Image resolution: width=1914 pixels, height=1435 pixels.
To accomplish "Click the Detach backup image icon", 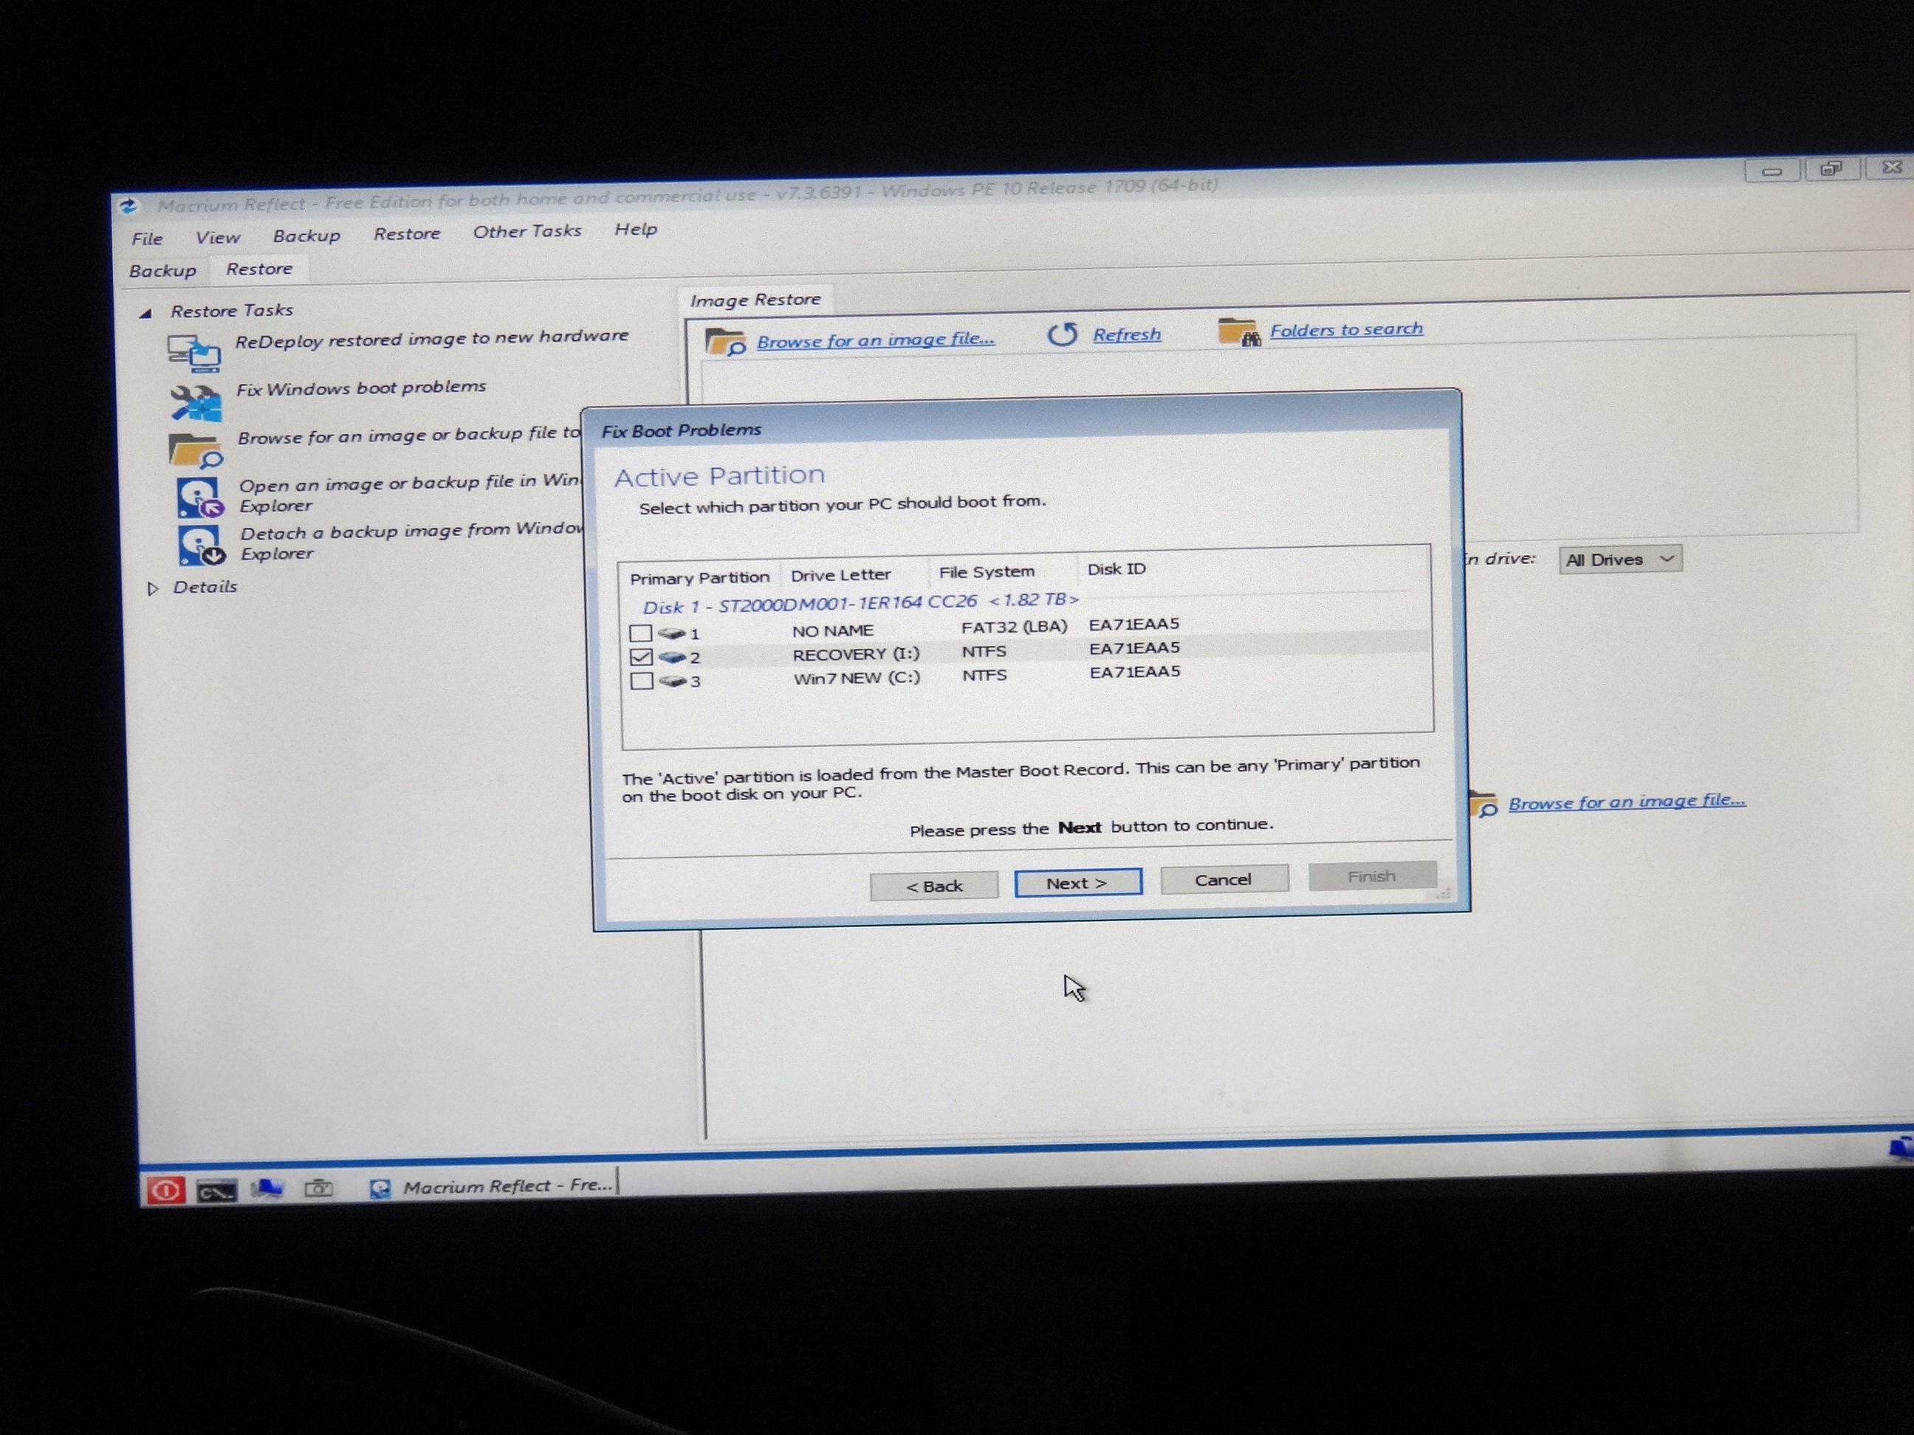I will (202, 546).
